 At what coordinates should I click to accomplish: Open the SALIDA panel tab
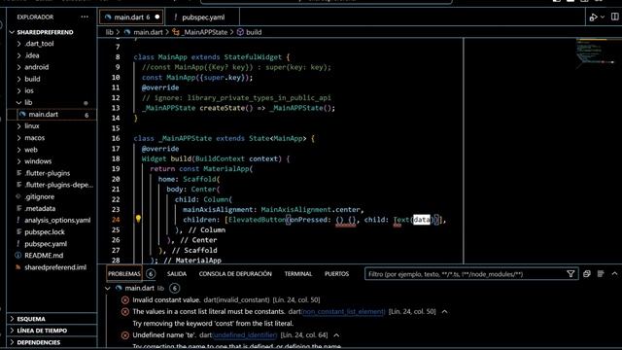tap(177, 274)
